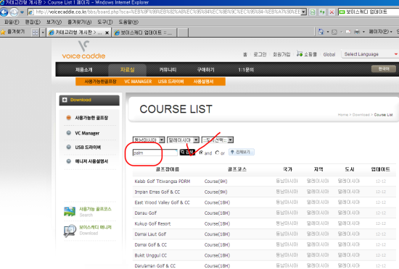Open the first region dropdown in course filters
Image resolution: width=399 pixels, height=269 pixels.
149,140
